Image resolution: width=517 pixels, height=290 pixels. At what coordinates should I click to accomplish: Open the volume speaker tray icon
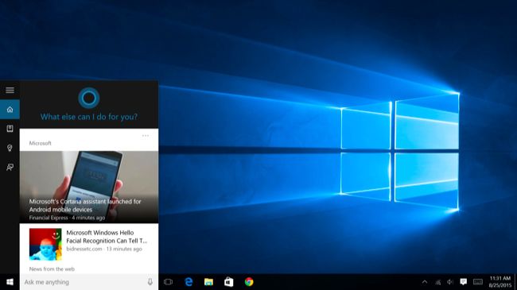point(450,282)
